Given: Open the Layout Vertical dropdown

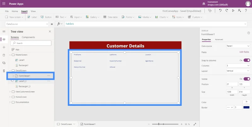Looking at the screenshot, I should pos(238,71).
